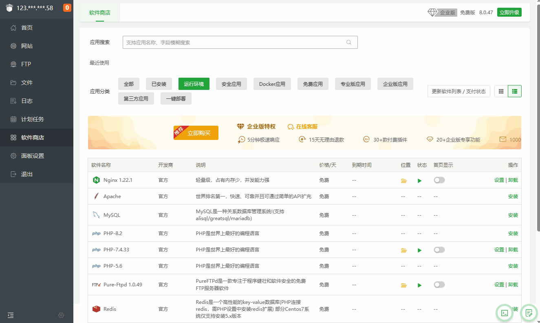This screenshot has width=540, height=323.
Task: Toggle Pure-Ftpd homepage display switch
Action: tap(439, 285)
